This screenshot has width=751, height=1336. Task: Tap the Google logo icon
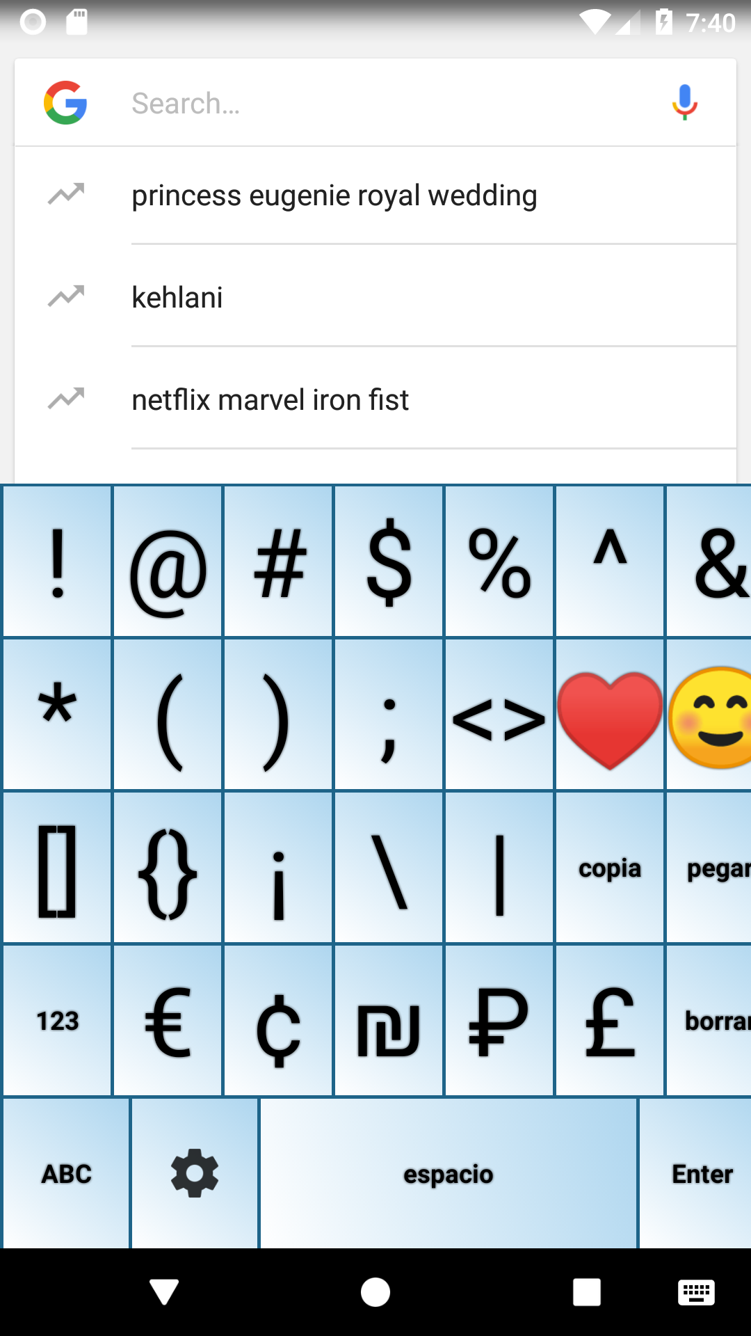[x=65, y=102]
